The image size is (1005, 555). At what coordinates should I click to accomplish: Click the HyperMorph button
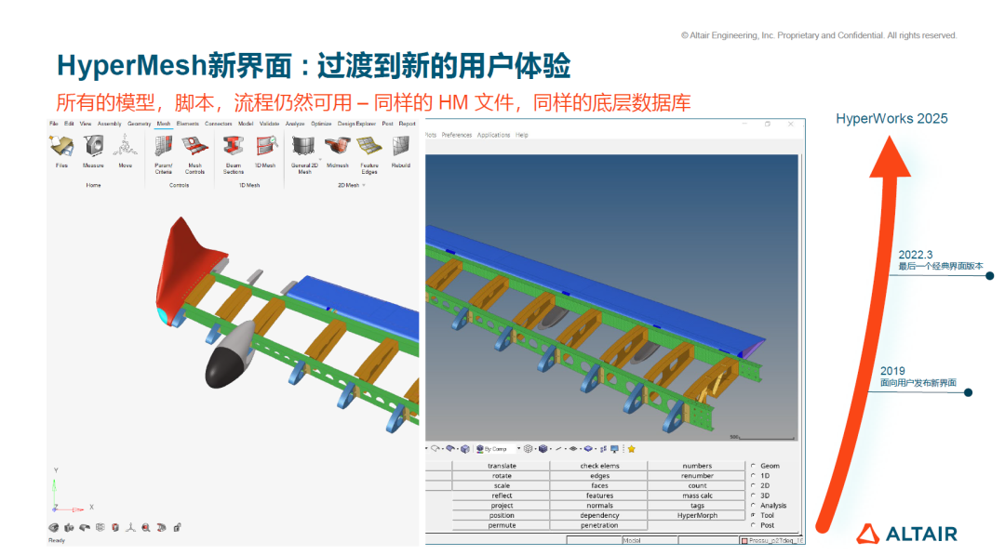[x=697, y=515]
